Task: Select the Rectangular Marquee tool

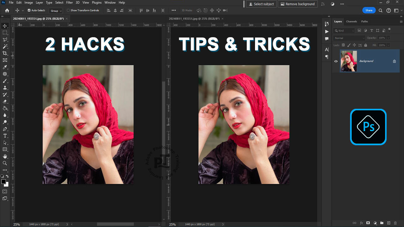Action: click(x=5, y=33)
